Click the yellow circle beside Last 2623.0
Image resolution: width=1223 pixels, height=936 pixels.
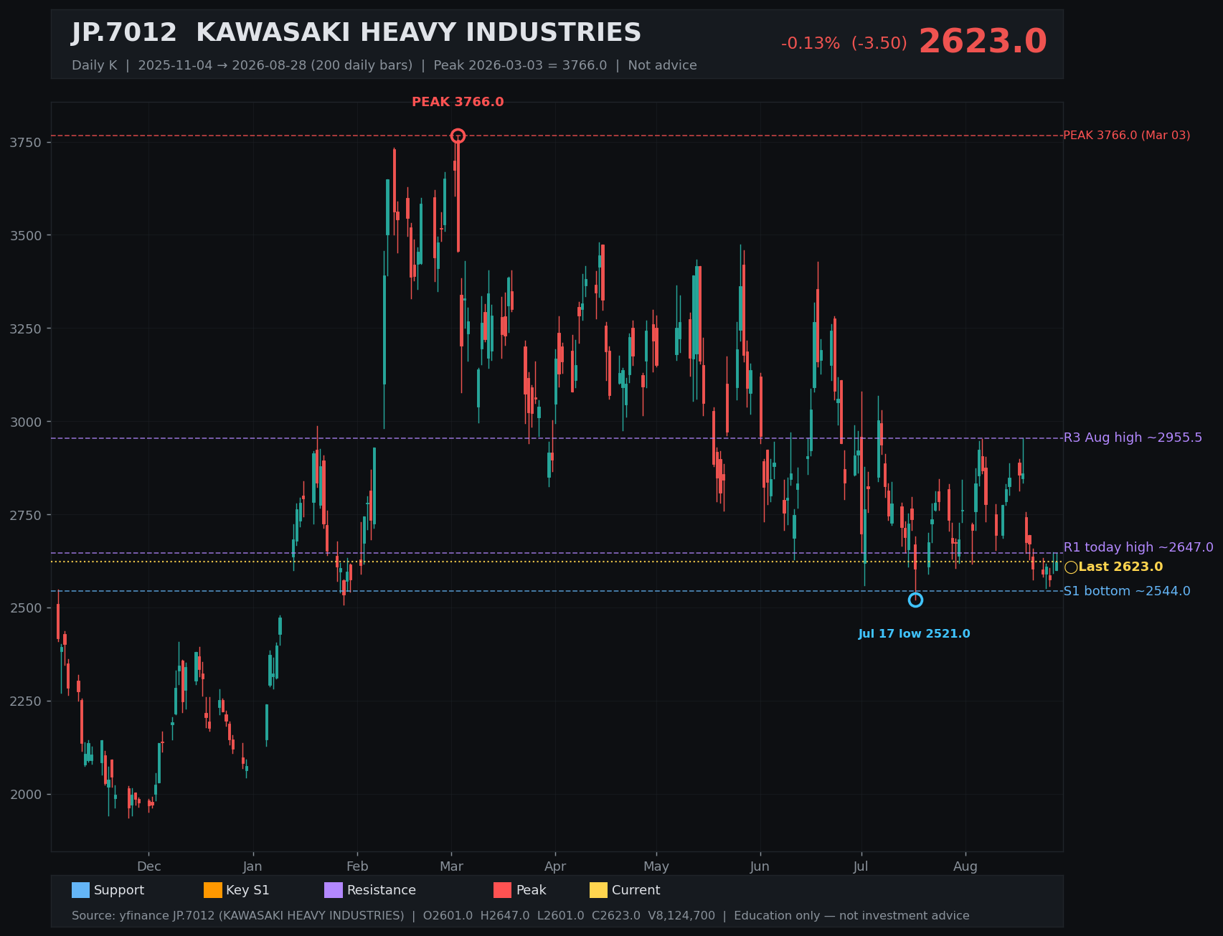click(x=1071, y=567)
